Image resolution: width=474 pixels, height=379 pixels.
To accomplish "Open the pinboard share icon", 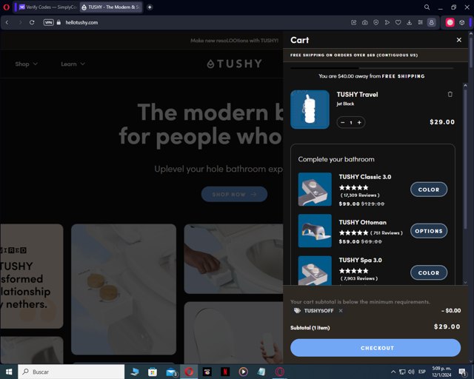I will click(x=354, y=22).
